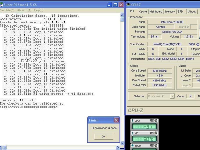Click the x 9.0 multiplier value

click(x=159, y=75)
